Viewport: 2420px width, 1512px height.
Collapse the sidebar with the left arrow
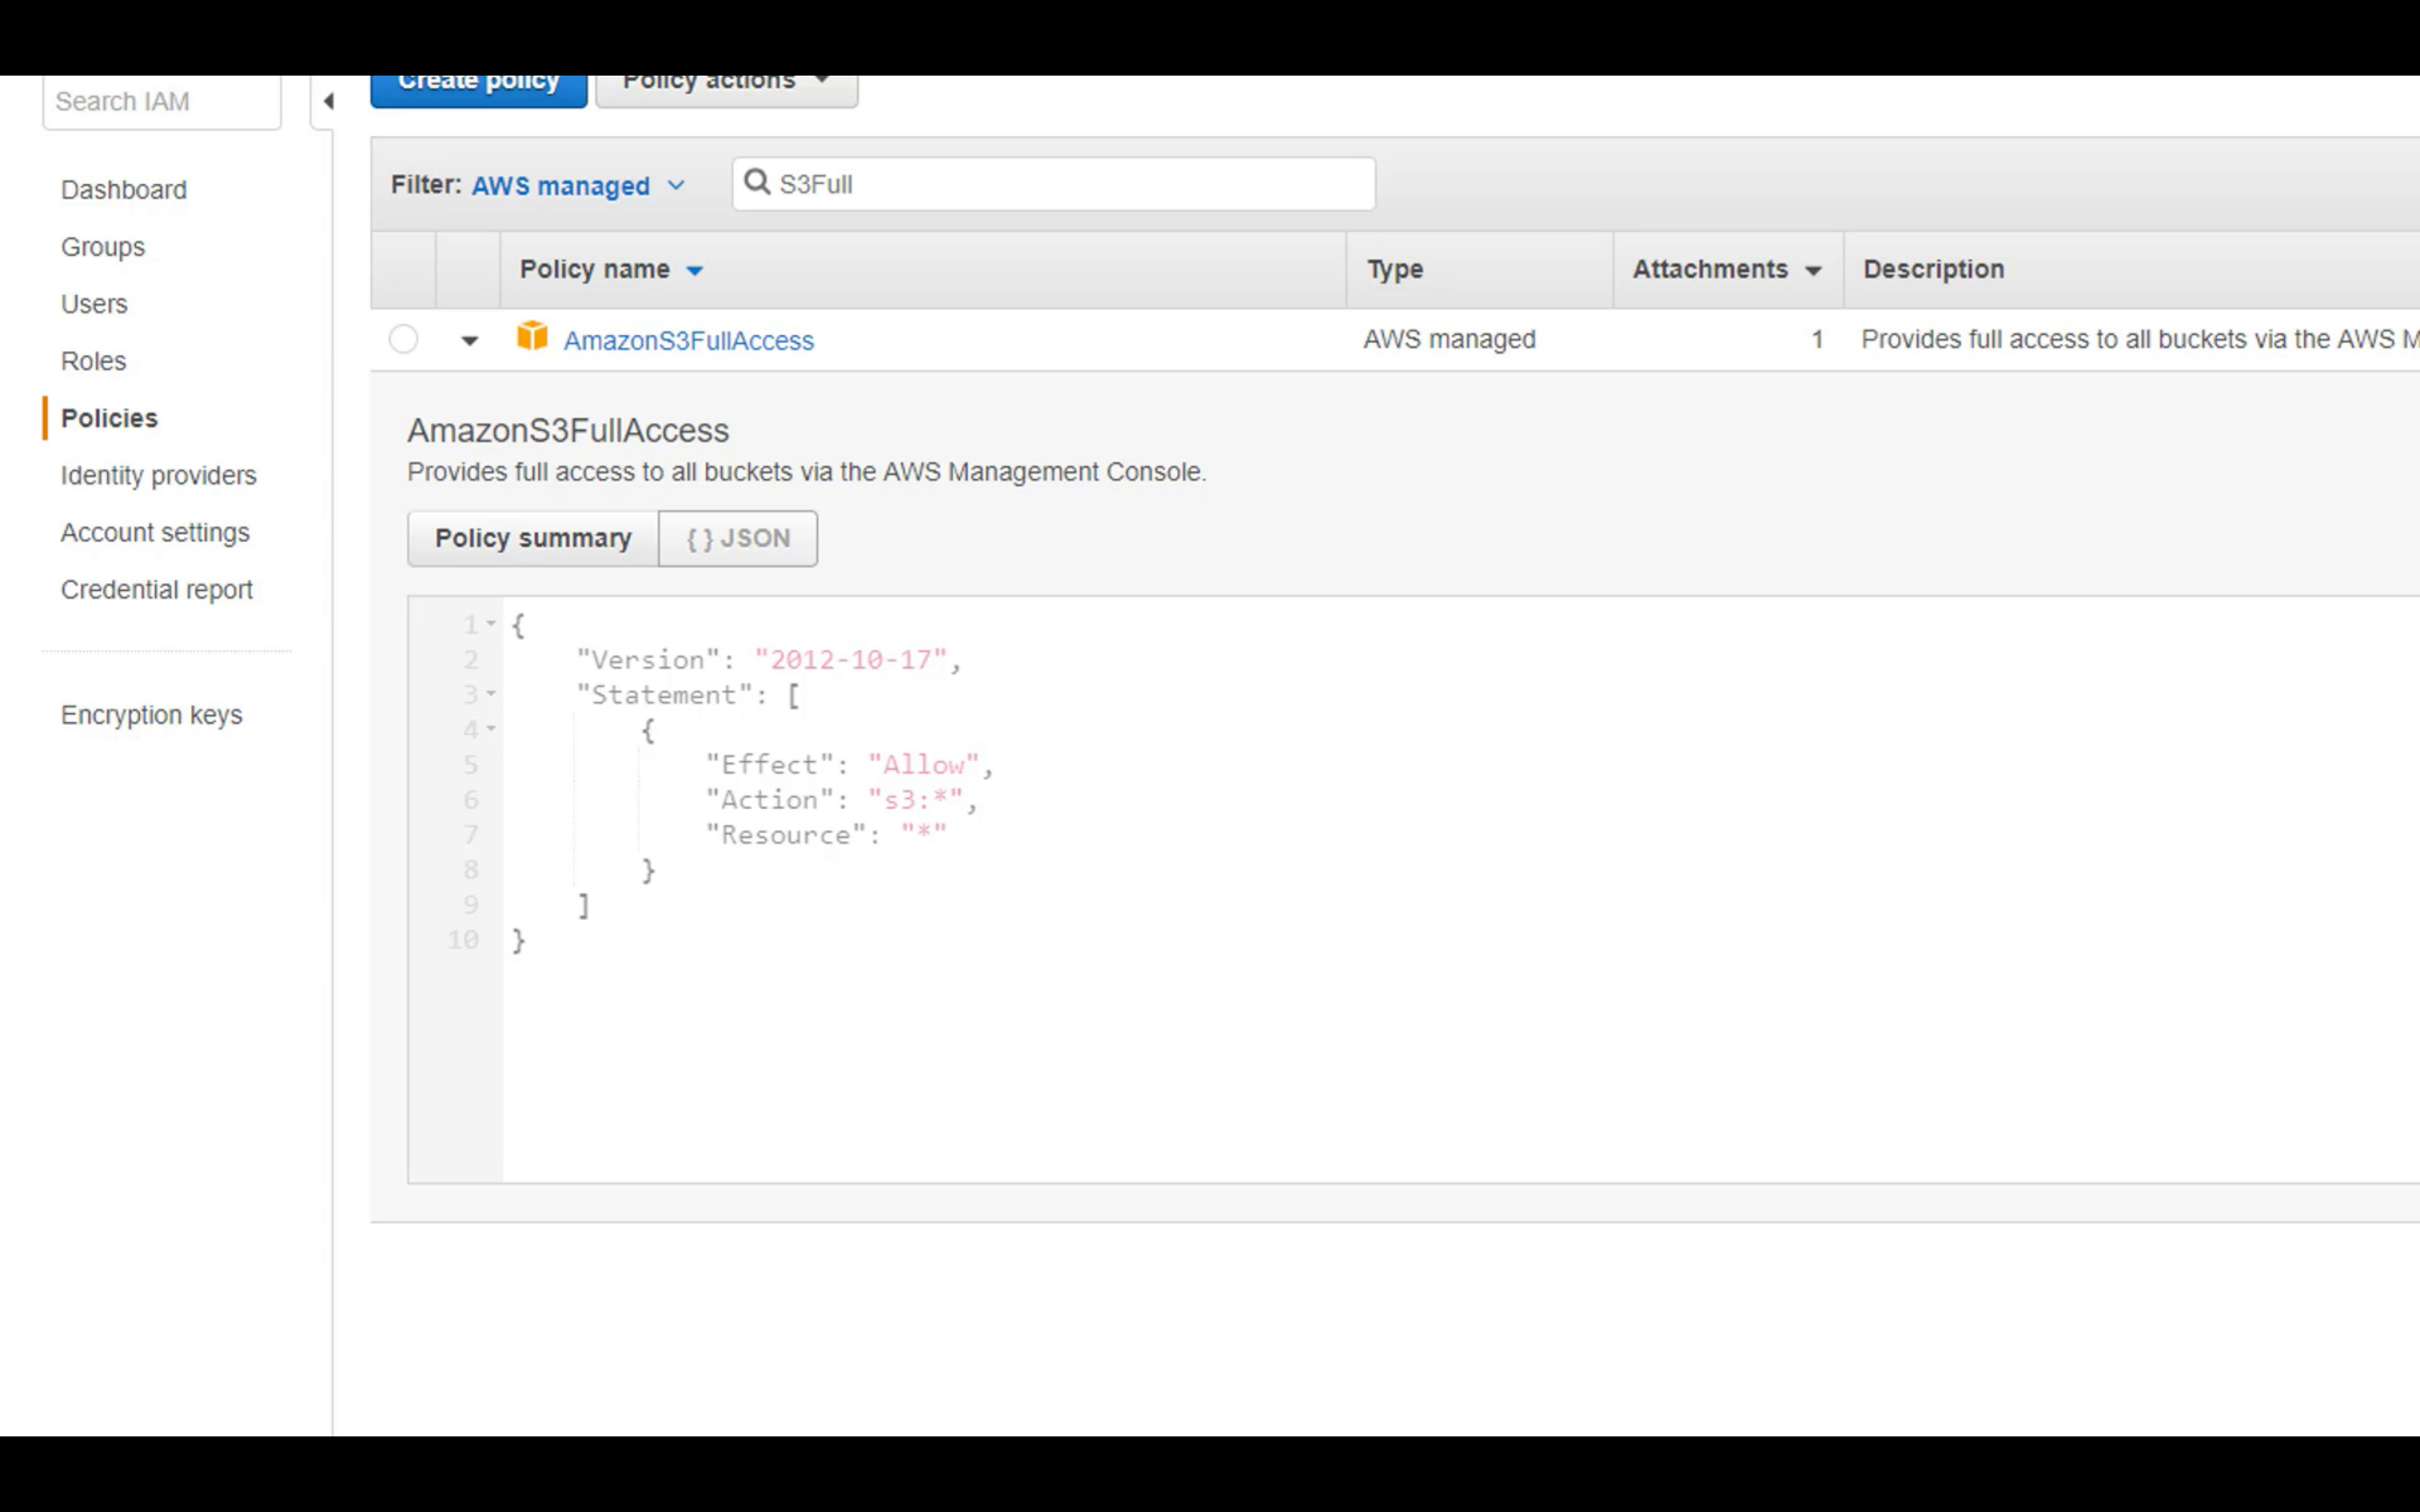(x=328, y=101)
